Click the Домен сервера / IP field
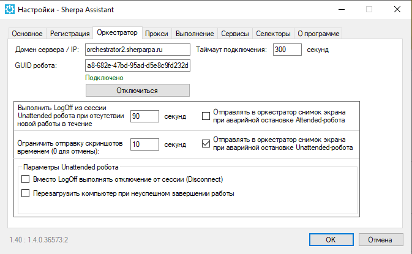Image resolution: width=412 pixels, height=254 pixels. click(x=138, y=50)
